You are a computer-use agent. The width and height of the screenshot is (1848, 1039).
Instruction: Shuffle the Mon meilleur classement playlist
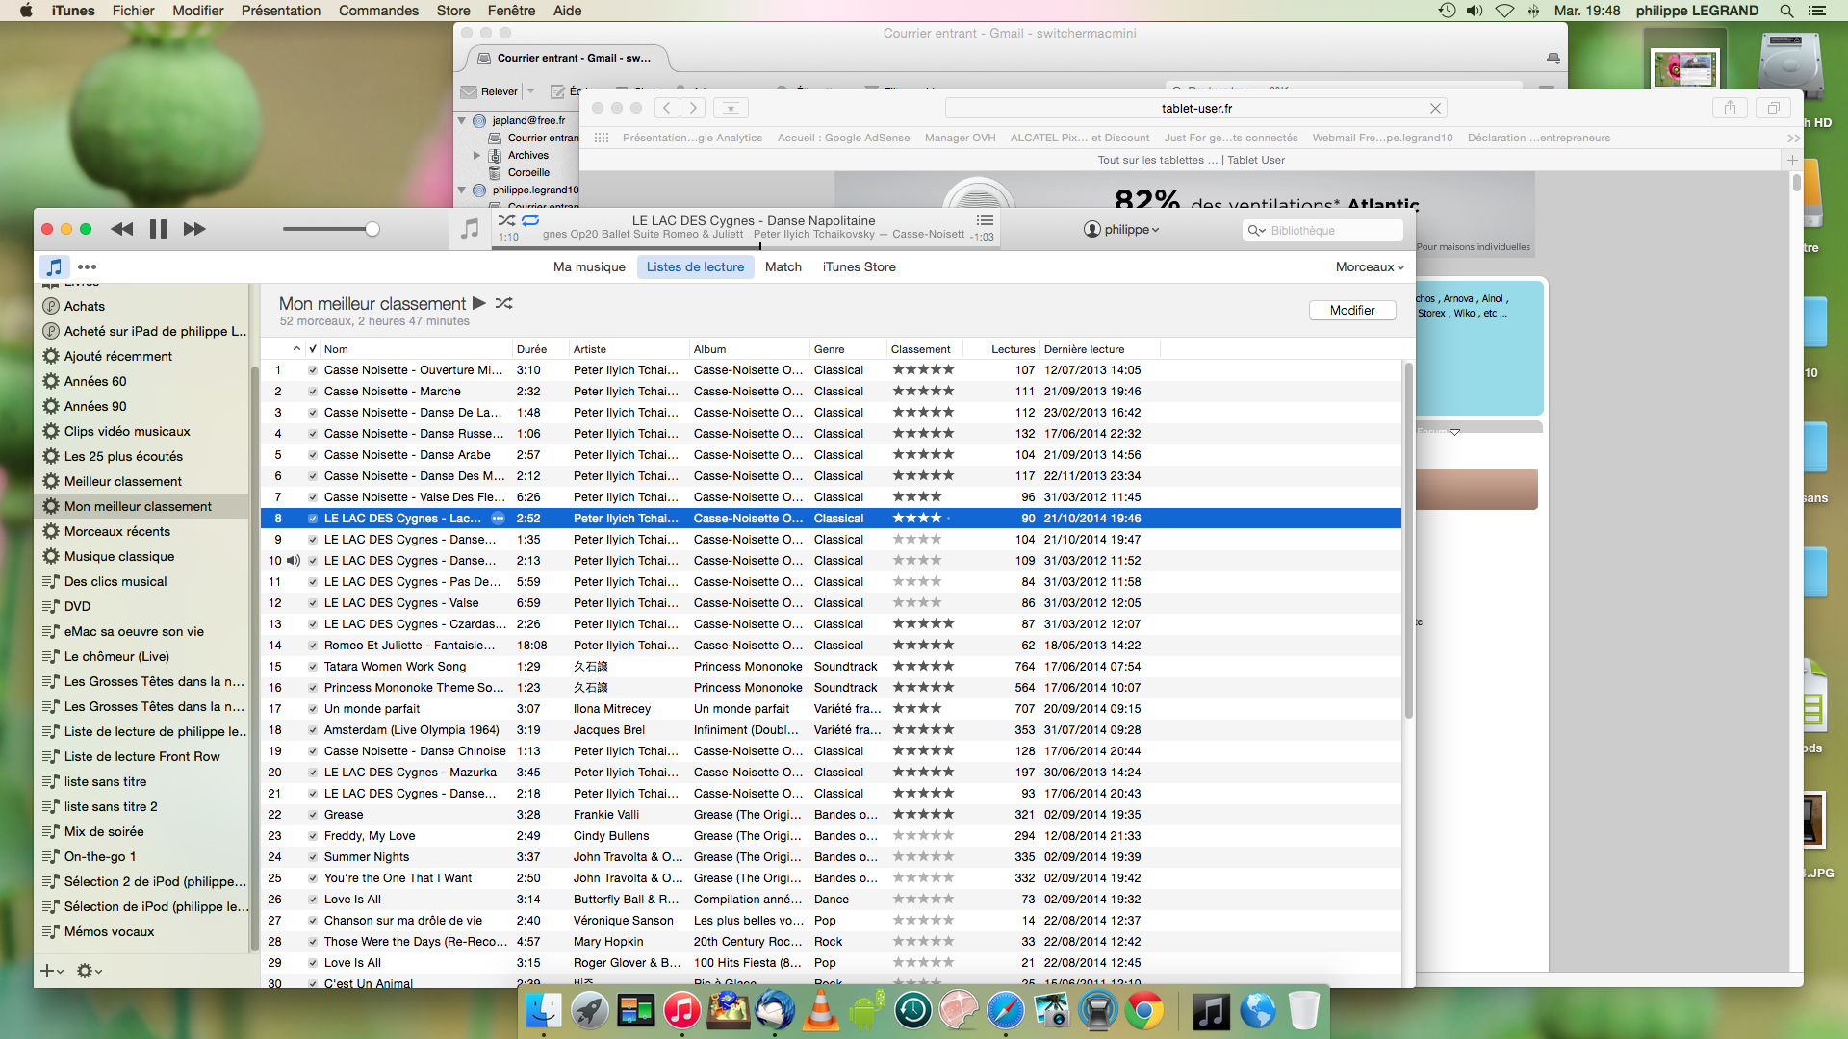pos(503,303)
